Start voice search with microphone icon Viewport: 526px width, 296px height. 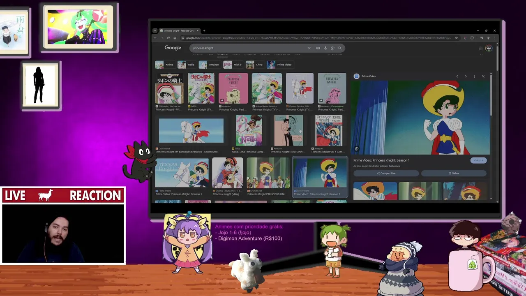[325, 48]
